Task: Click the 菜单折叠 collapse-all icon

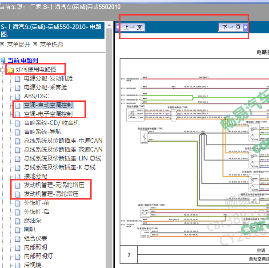Action: click(x=35, y=44)
